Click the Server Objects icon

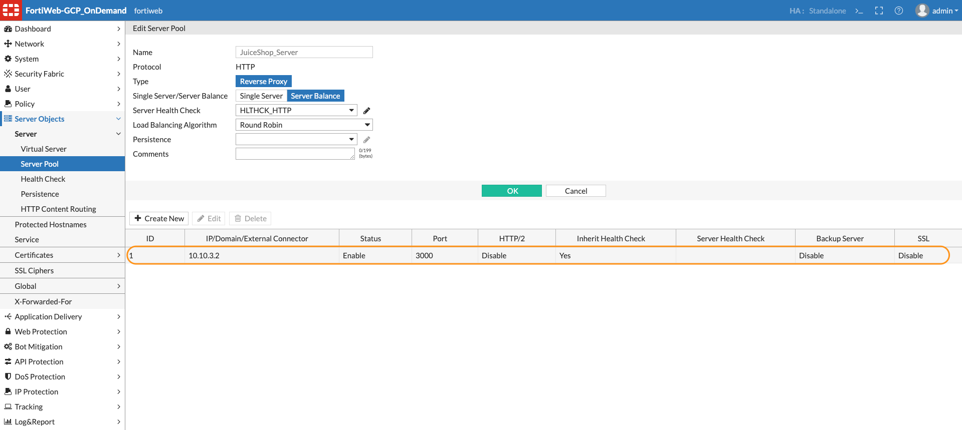8,119
